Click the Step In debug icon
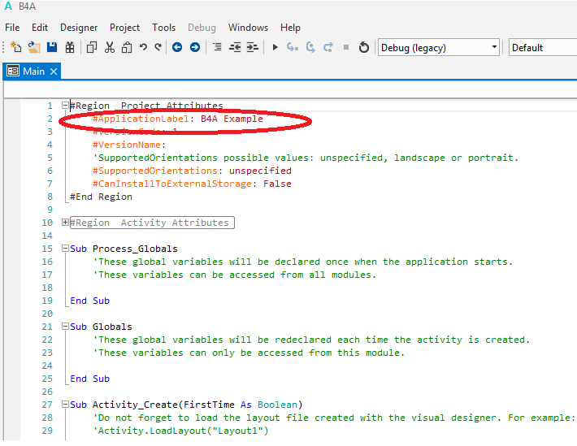The height and width of the screenshot is (446, 577). pos(293,47)
